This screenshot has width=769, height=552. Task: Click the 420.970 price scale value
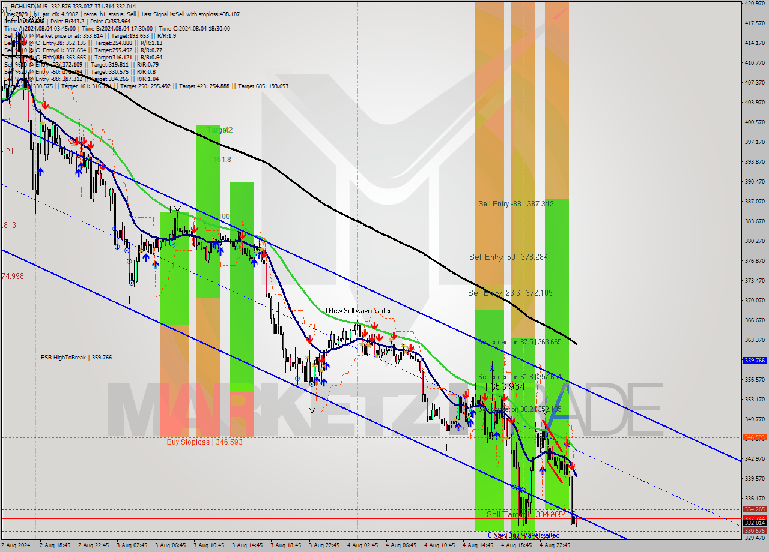click(x=755, y=3)
